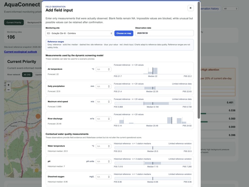The image size is (249, 187).
Task: Edit the Observation date field
Action: [x=164, y=33]
